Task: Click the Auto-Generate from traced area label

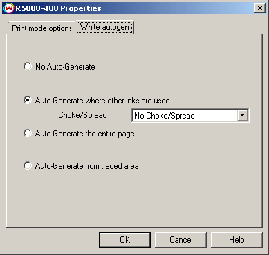Action: tap(86, 166)
